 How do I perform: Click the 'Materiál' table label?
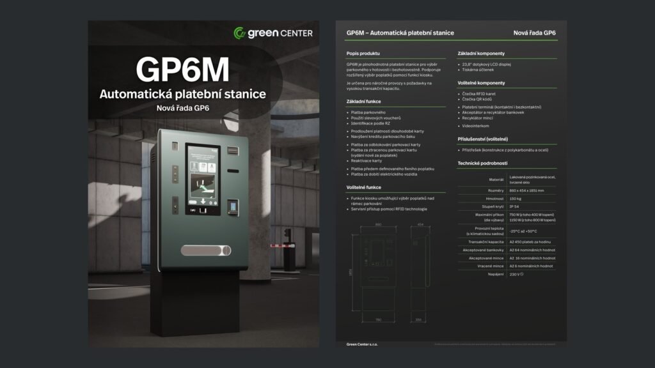(496, 180)
